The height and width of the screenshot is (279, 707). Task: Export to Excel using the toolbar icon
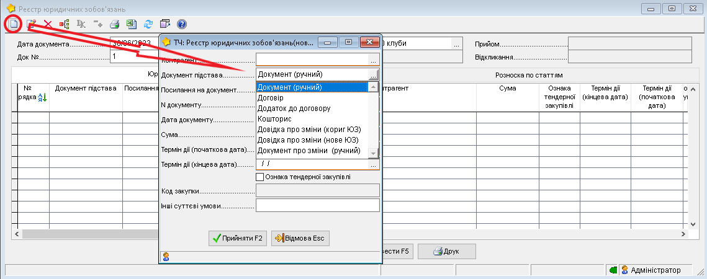(131, 24)
